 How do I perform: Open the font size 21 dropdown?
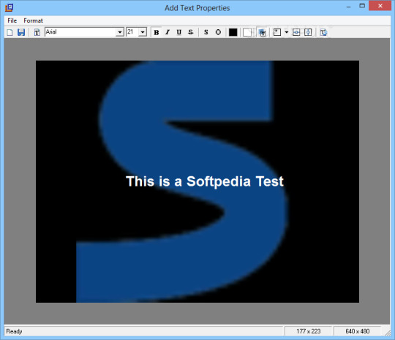click(x=143, y=32)
